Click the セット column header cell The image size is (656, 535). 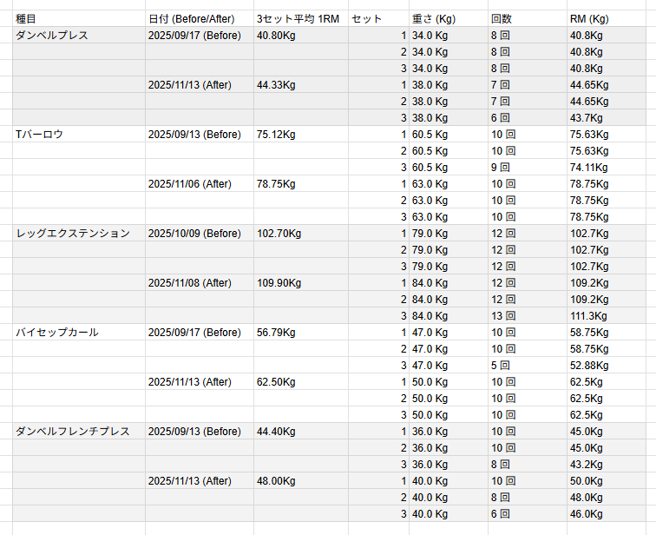(x=378, y=19)
